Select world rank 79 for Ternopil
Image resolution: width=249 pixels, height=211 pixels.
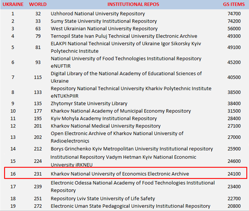(38, 36)
